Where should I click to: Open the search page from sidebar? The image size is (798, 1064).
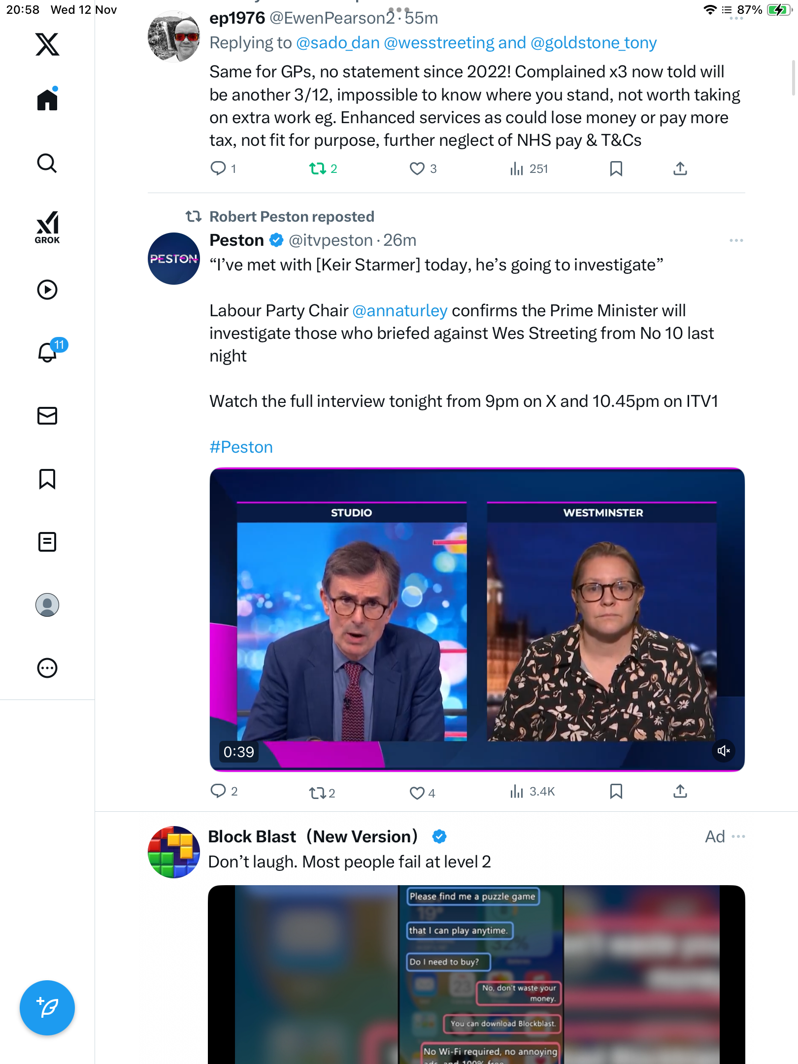[47, 164]
